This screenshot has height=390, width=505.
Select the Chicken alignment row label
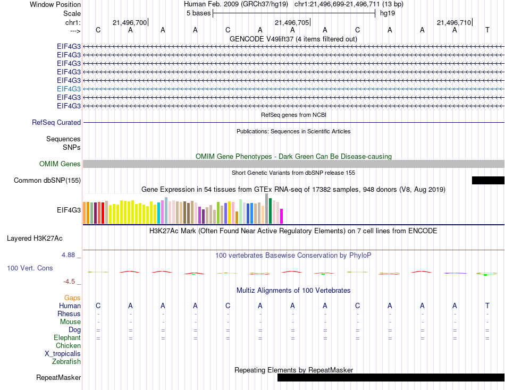point(68,345)
